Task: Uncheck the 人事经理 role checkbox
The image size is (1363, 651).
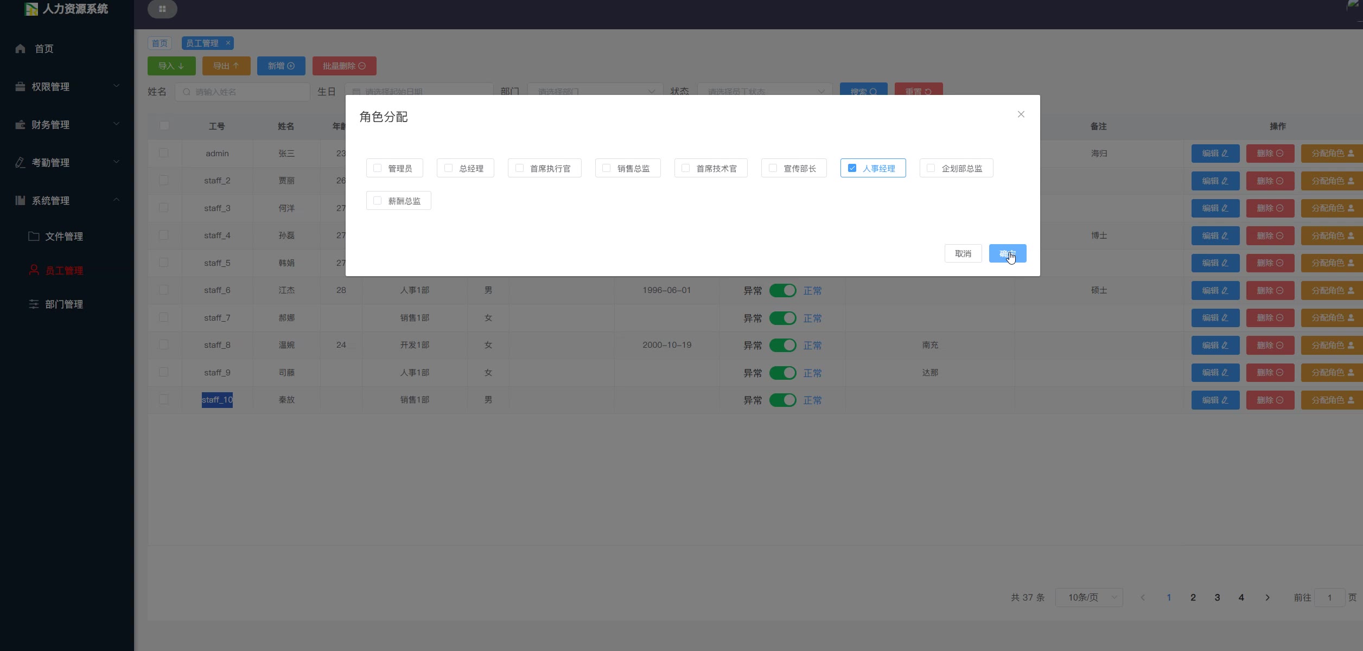Action: (852, 168)
